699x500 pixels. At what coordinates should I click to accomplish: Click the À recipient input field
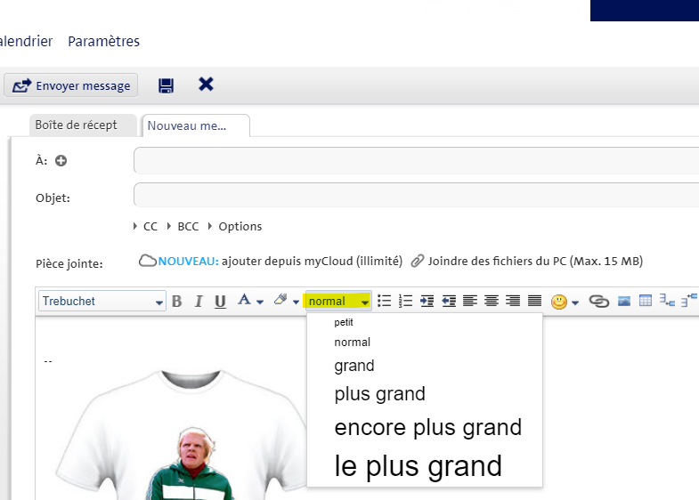(417, 161)
